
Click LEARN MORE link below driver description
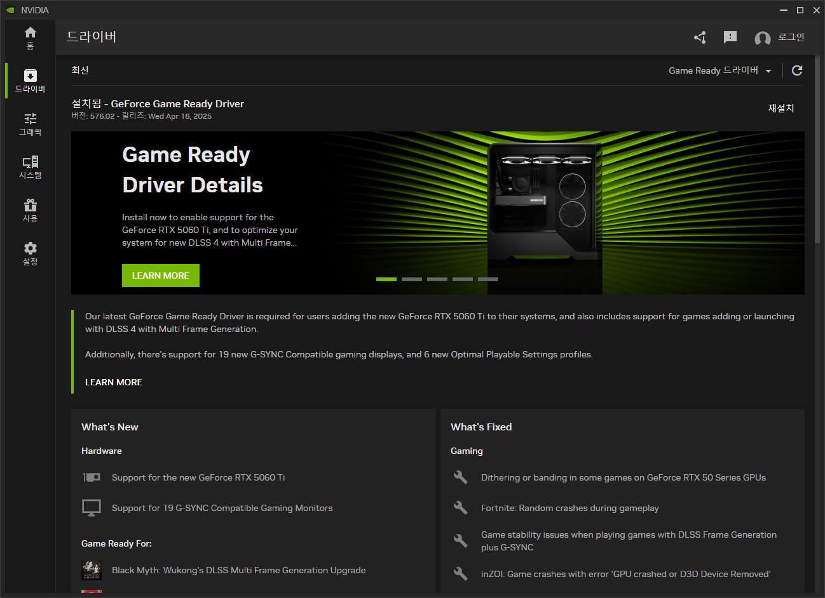tap(114, 382)
